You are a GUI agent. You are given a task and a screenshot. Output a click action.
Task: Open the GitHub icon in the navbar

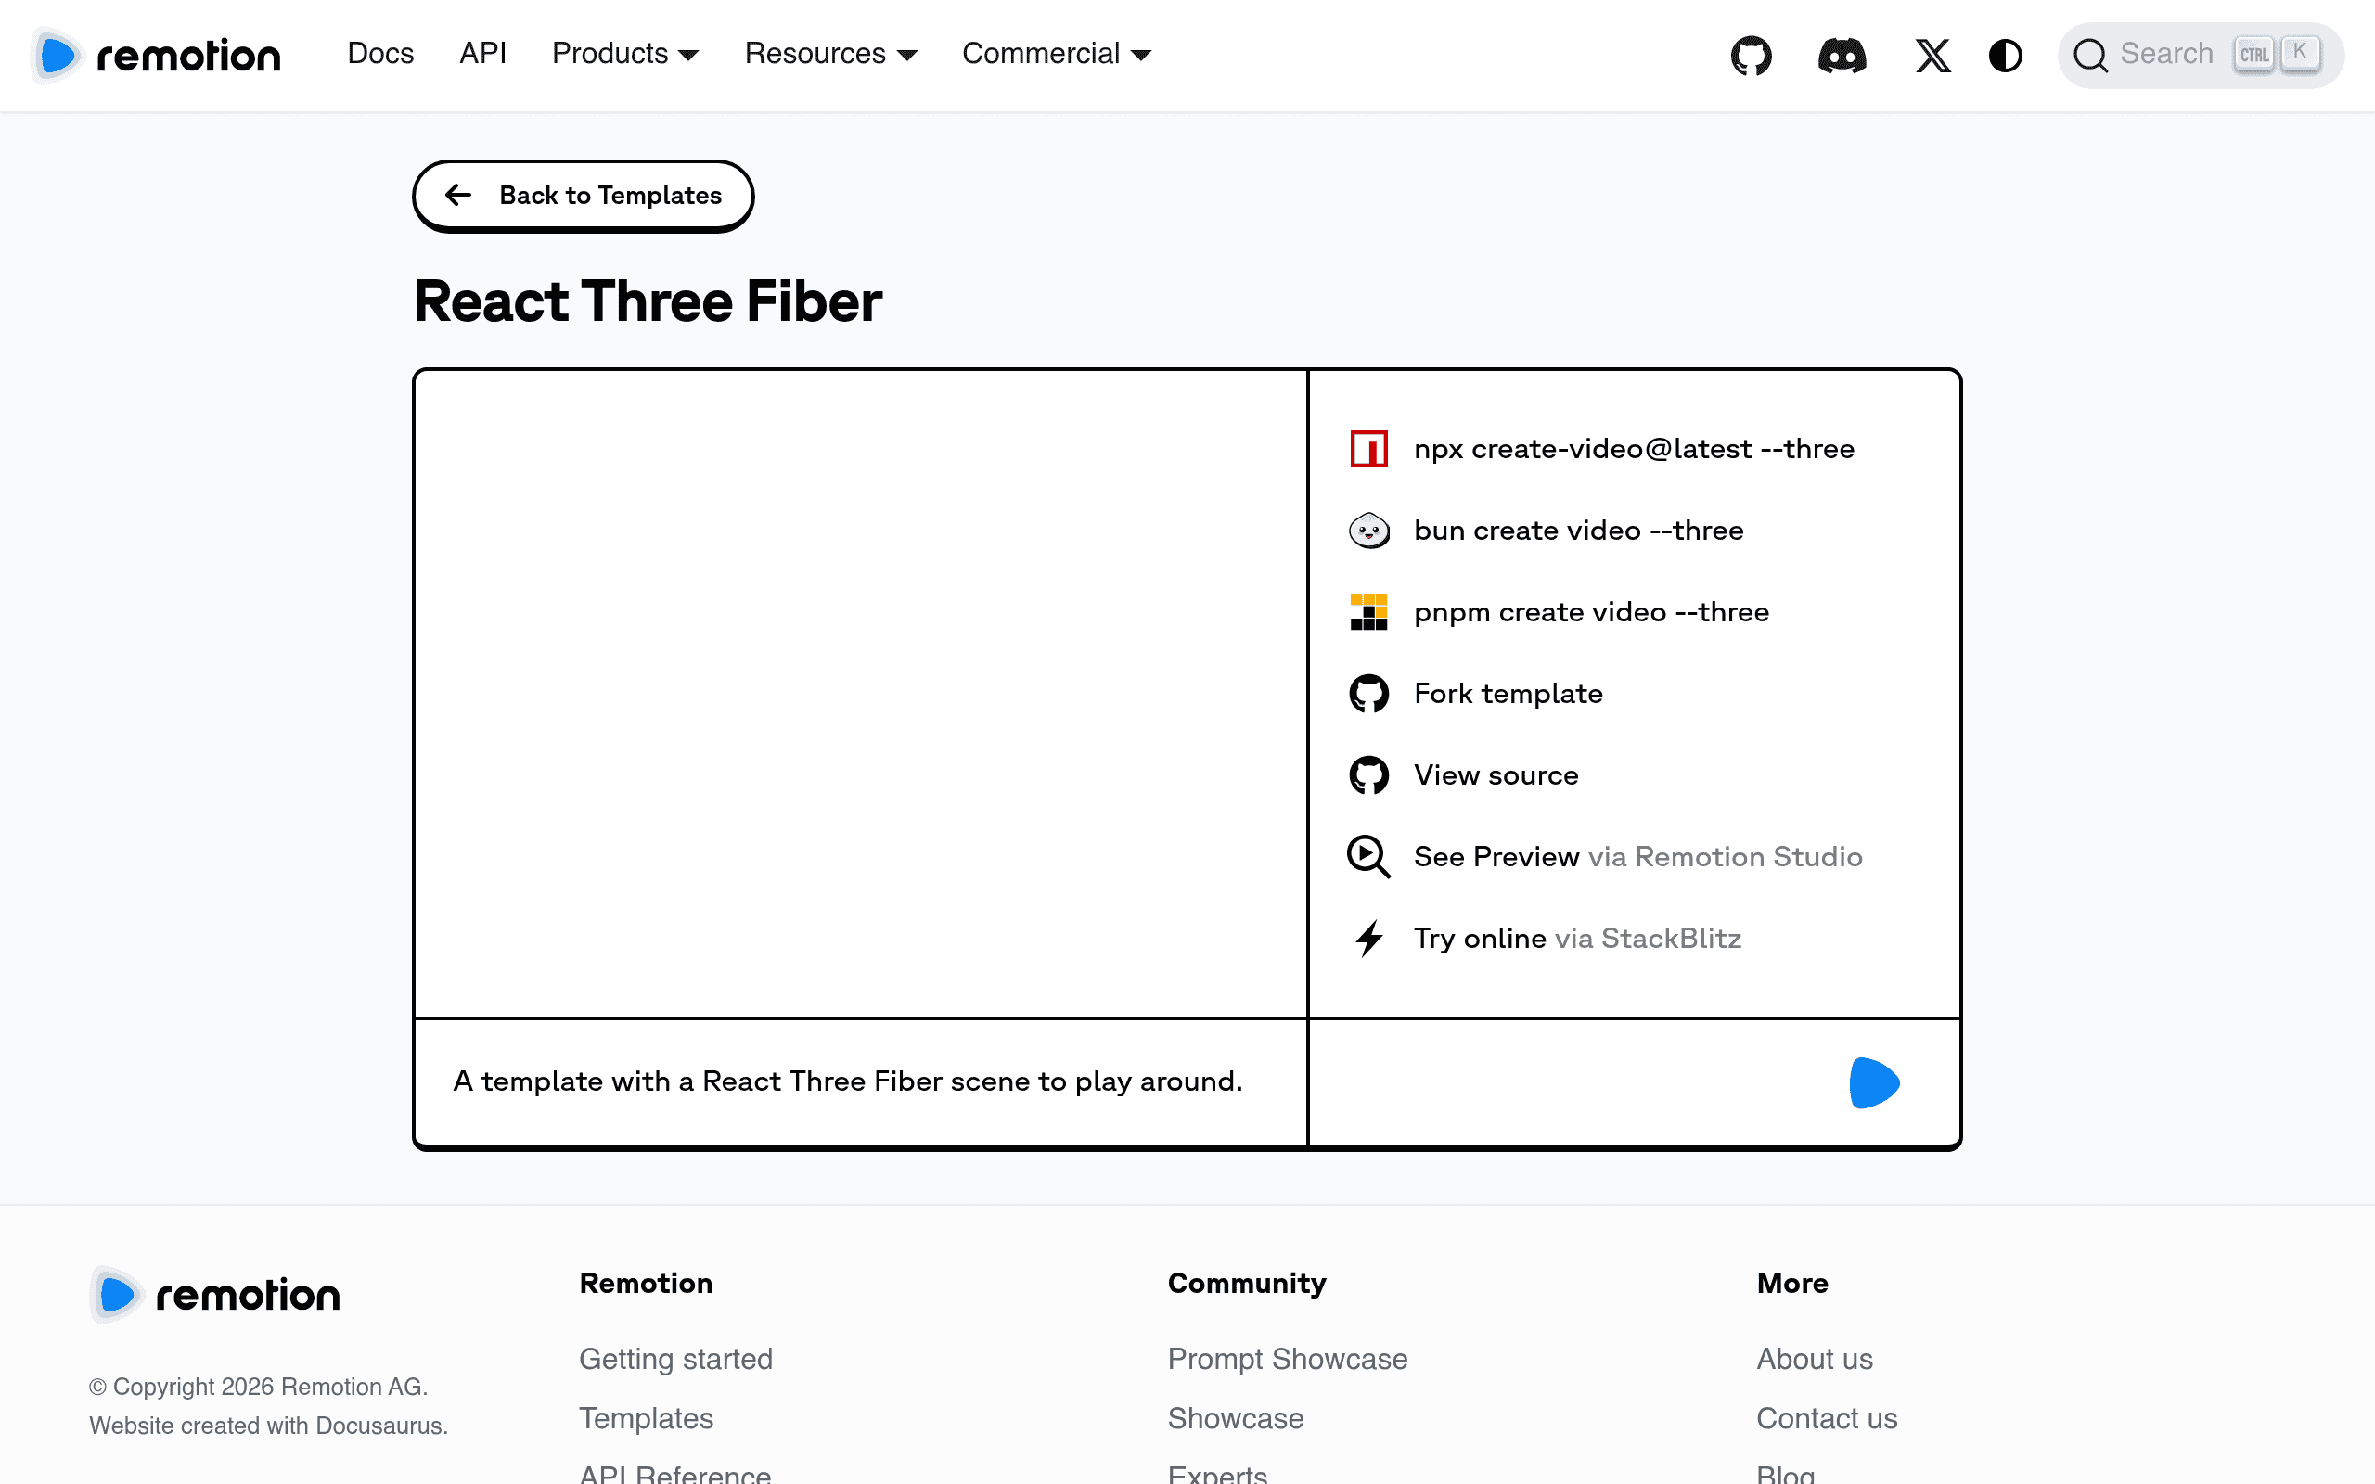tap(1751, 55)
